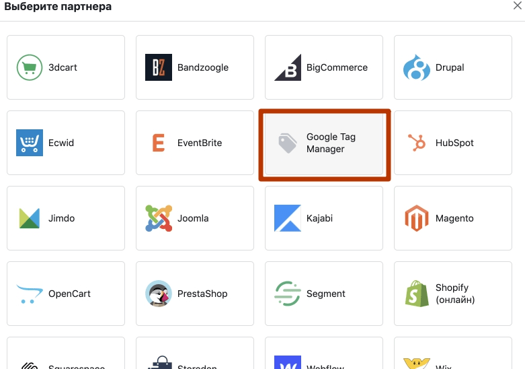
Task: Pick the Joomla partner card
Action: tap(195, 218)
